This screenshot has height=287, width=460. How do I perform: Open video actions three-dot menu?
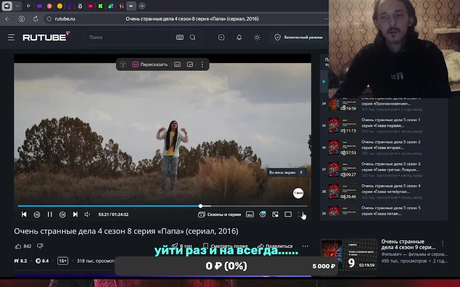[305, 246]
